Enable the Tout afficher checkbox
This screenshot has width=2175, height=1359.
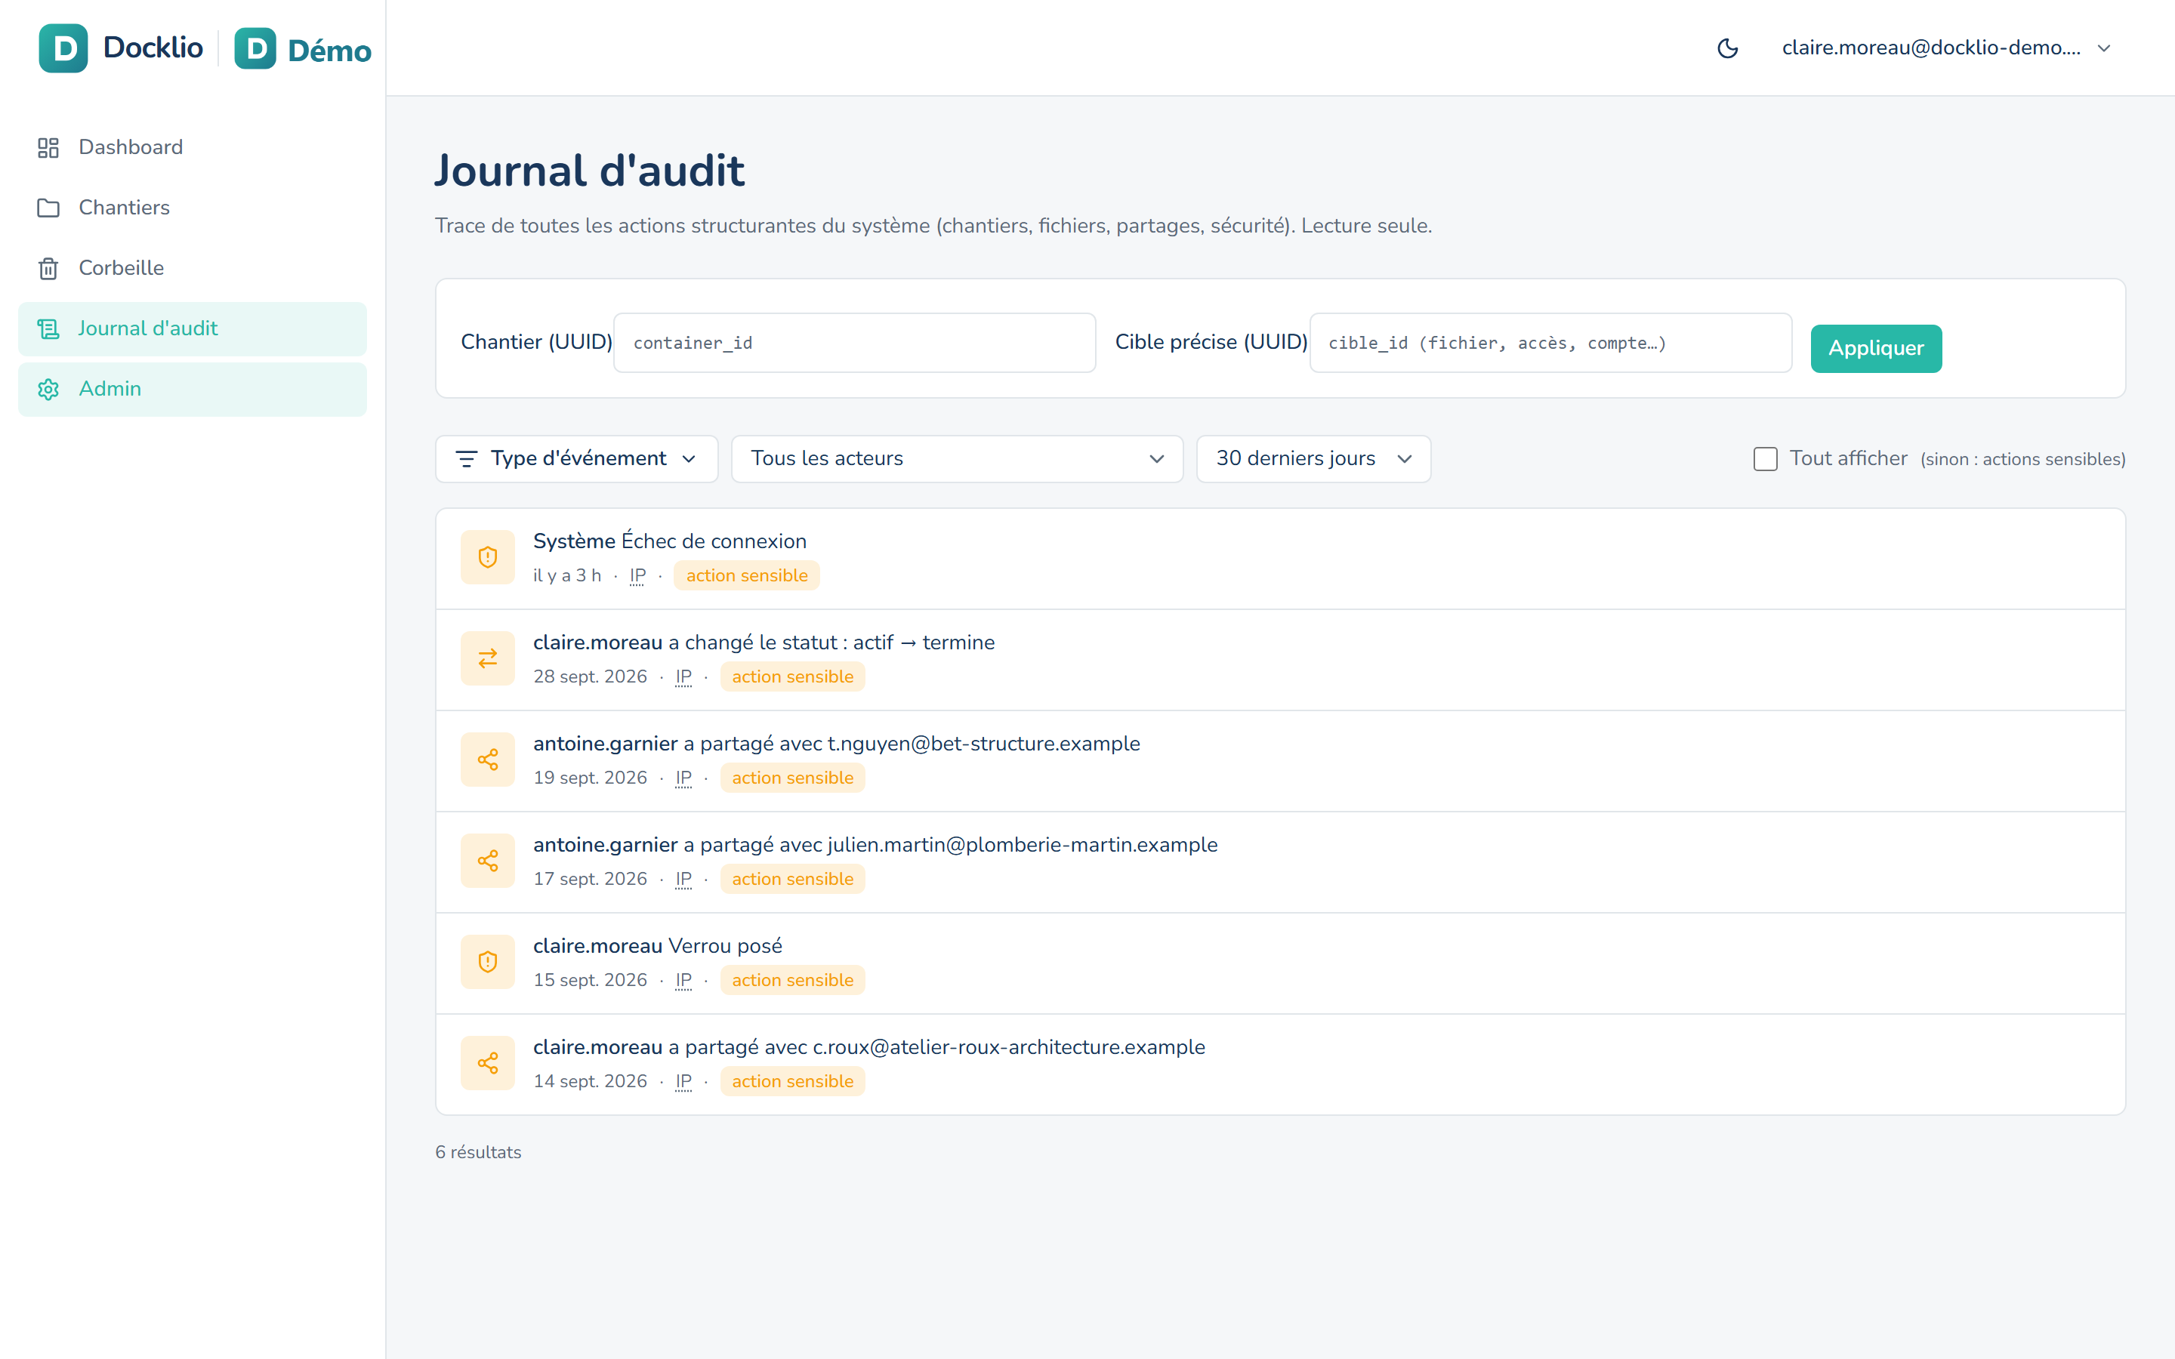click(x=1765, y=459)
